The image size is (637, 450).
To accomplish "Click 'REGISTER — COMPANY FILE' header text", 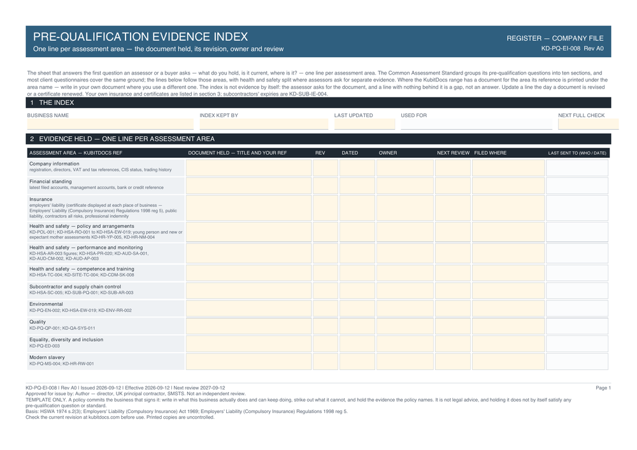I will [555, 38].
